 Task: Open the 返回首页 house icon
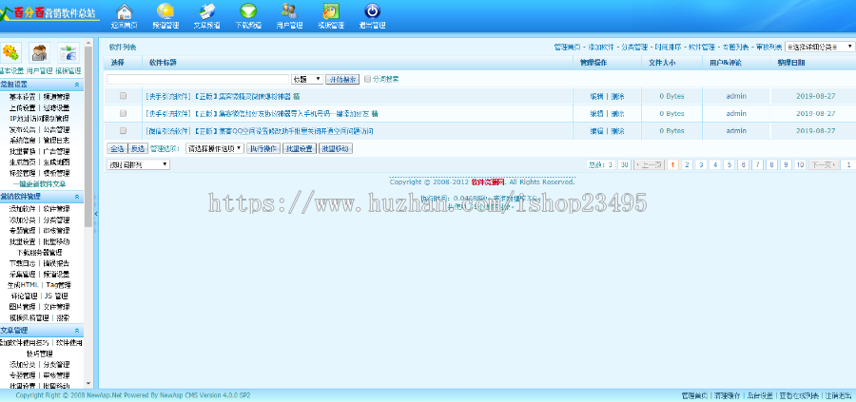[124, 10]
